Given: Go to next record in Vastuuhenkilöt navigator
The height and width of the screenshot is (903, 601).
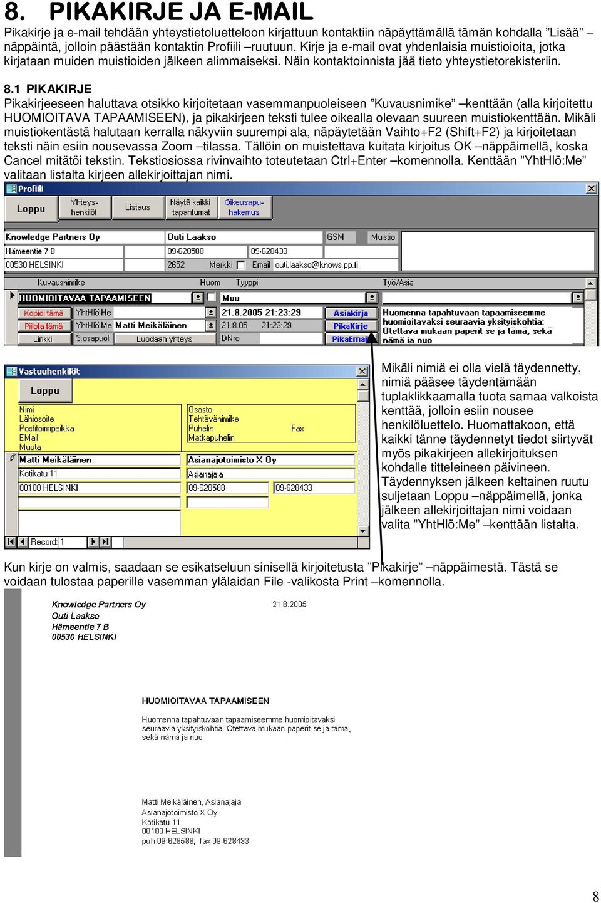Looking at the screenshot, I should pos(93,542).
